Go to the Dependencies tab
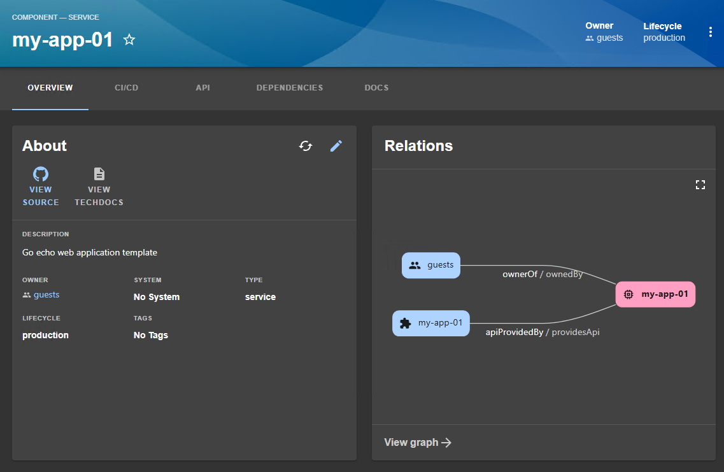The height and width of the screenshot is (472, 724). point(290,88)
